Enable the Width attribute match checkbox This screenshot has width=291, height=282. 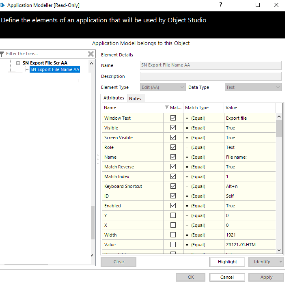pos(173,235)
